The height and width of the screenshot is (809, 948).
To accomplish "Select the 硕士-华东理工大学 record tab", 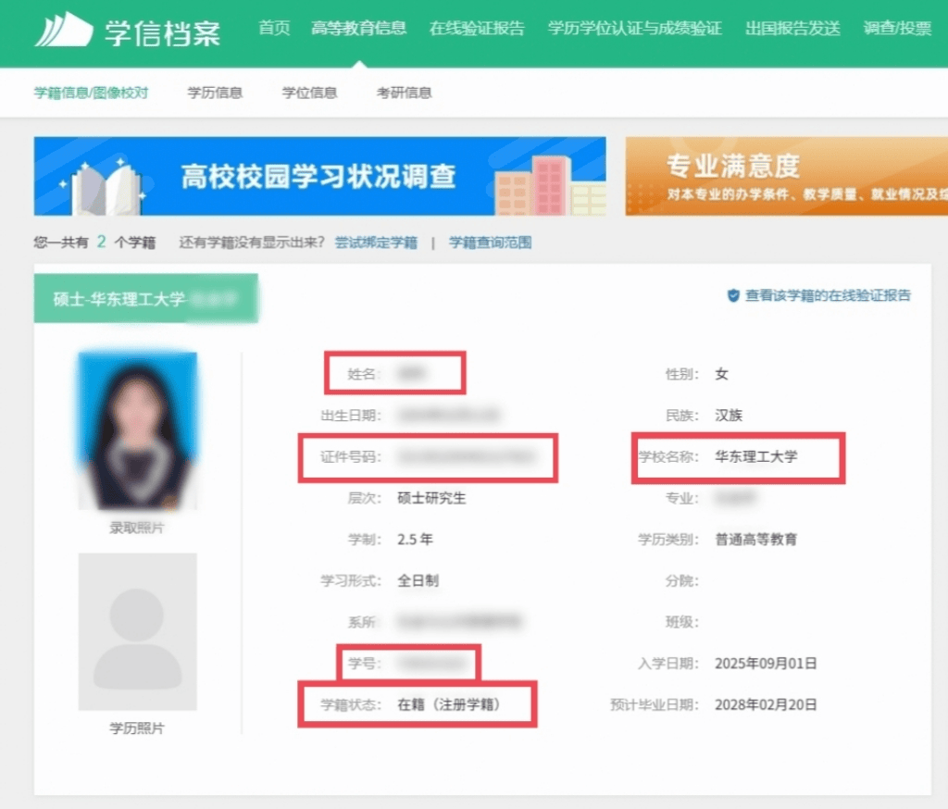I will click(145, 299).
